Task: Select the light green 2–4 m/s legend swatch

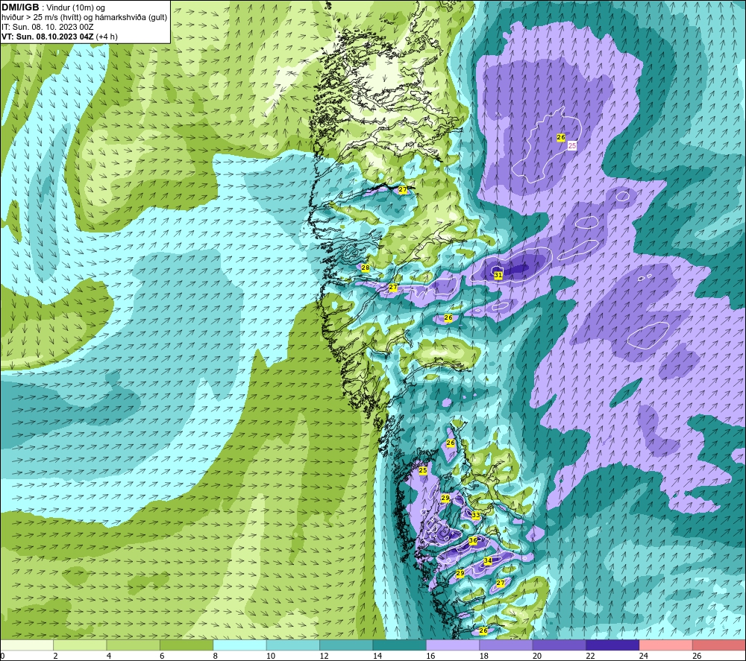Action: pyautogui.click(x=80, y=645)
